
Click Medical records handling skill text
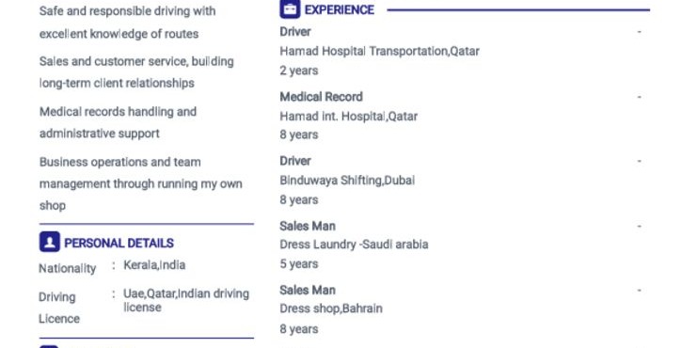118,122
